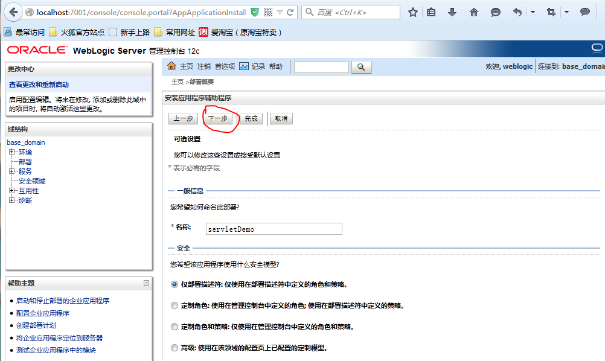The width and height of the screenshot is (605, 361).
Task: Click the smiley chat face icon
Action: (496, 12)
